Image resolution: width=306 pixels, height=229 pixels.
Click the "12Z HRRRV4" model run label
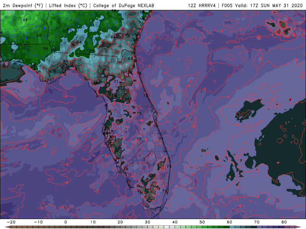pyautogui.click(x=202, y=5)
